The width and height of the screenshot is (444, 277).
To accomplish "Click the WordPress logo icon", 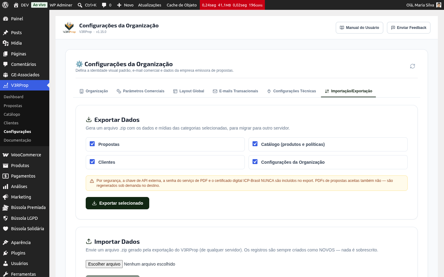I will [5, 5].
